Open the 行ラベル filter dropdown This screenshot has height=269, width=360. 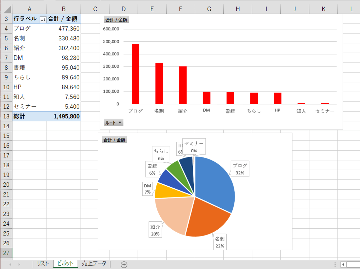click(43, 20)
